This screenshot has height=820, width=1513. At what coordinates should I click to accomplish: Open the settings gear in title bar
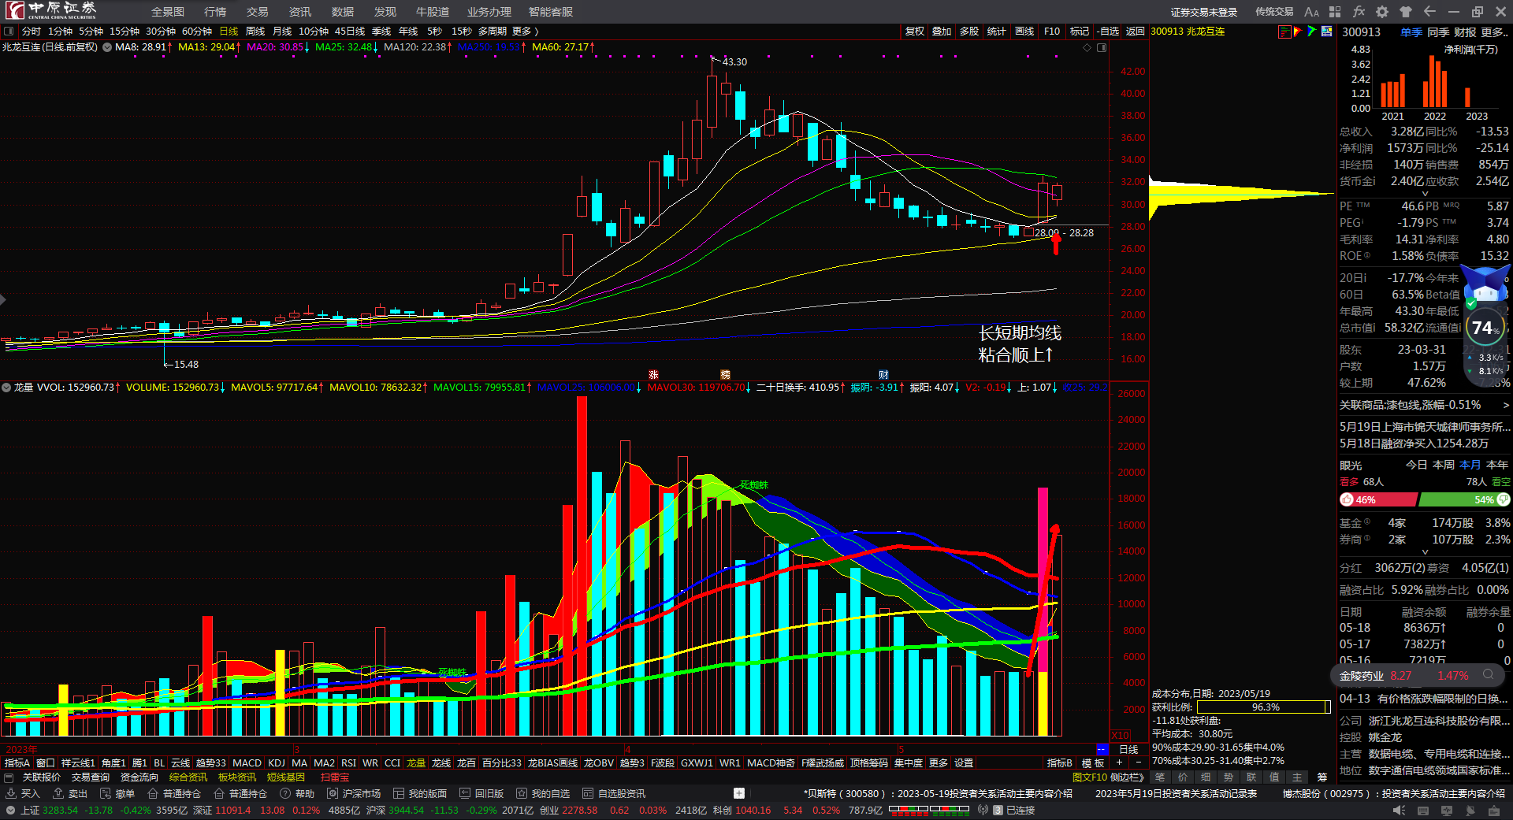pyautogui.click(x=1382, y=12)
